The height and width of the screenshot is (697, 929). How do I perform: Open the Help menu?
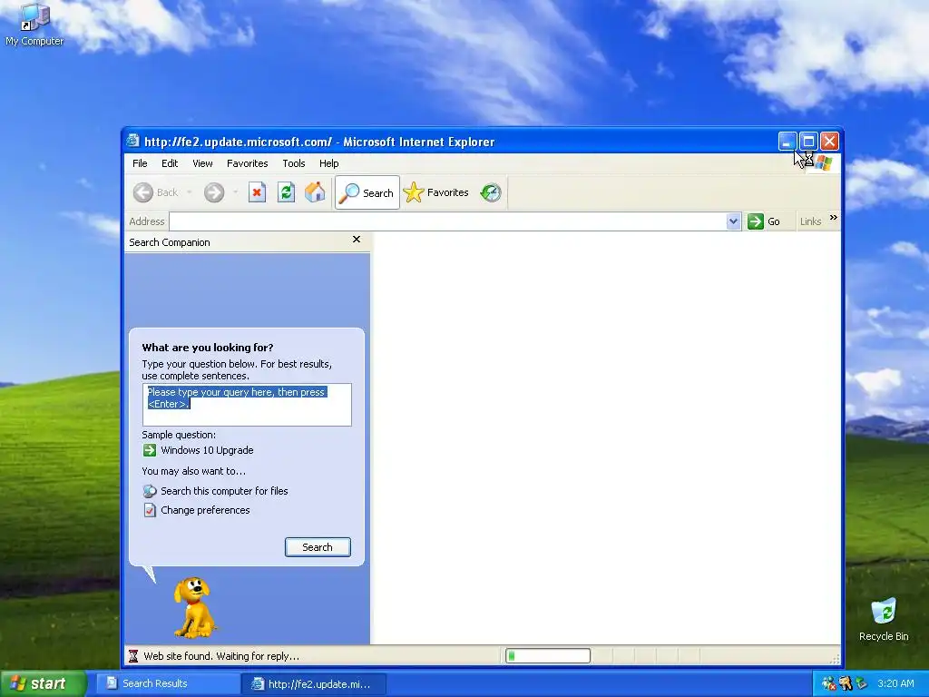[328, 163]
